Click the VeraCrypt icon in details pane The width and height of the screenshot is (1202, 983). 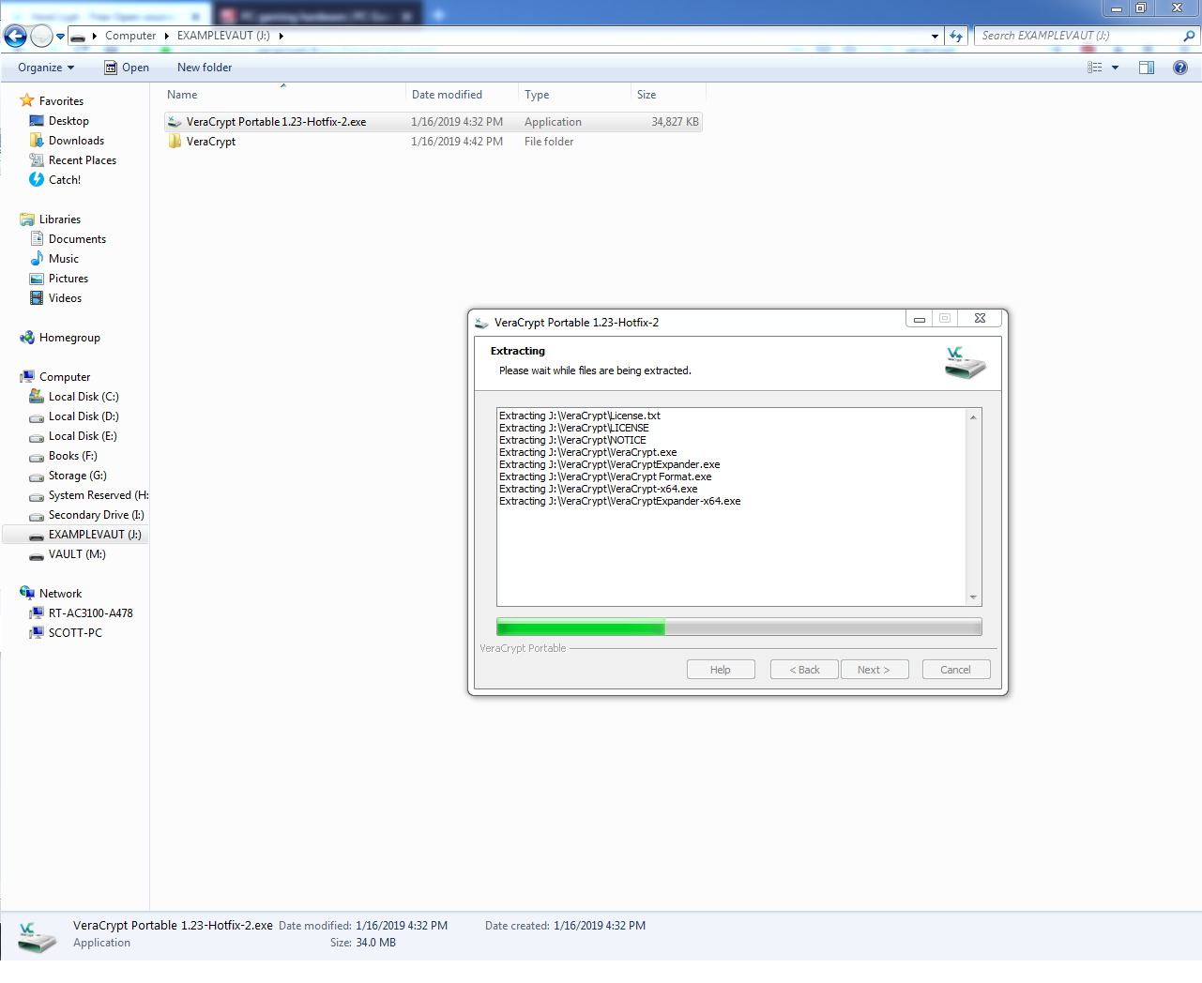(x=38, y=936)
